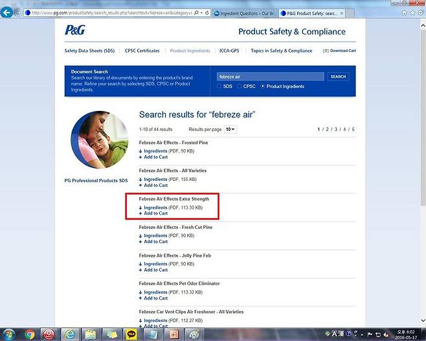Open the Results per page dropdown
The image size is (426, 341).
230,130
